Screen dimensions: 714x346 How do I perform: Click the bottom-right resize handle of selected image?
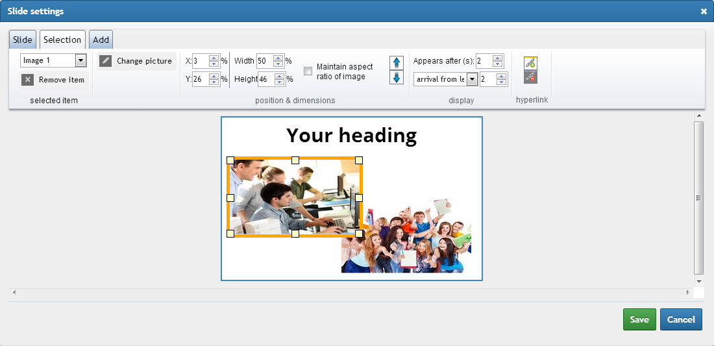(x=359, y=234)
